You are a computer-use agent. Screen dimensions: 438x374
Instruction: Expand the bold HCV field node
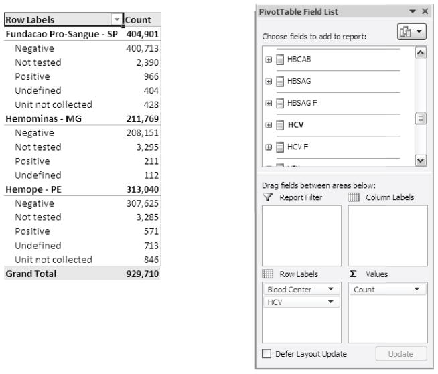[268, 125]
